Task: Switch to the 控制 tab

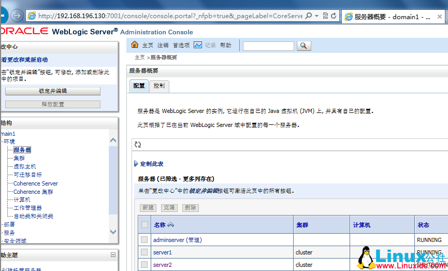Action: tap(159, 86)
